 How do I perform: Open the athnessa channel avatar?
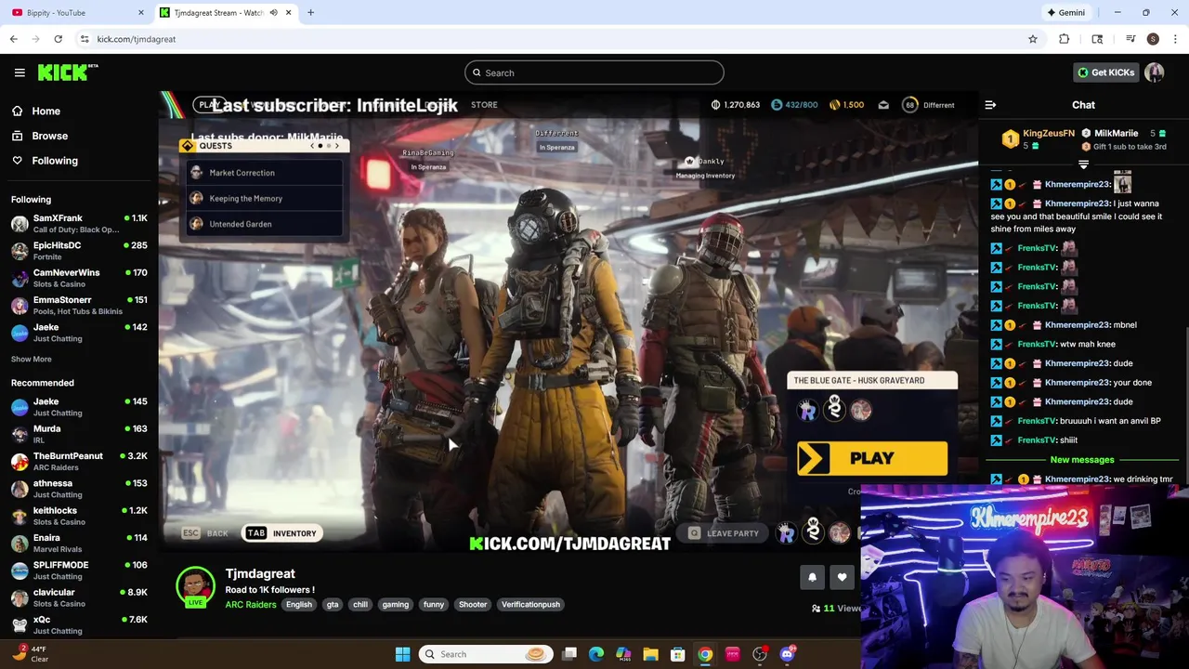(x=20, y=489)
